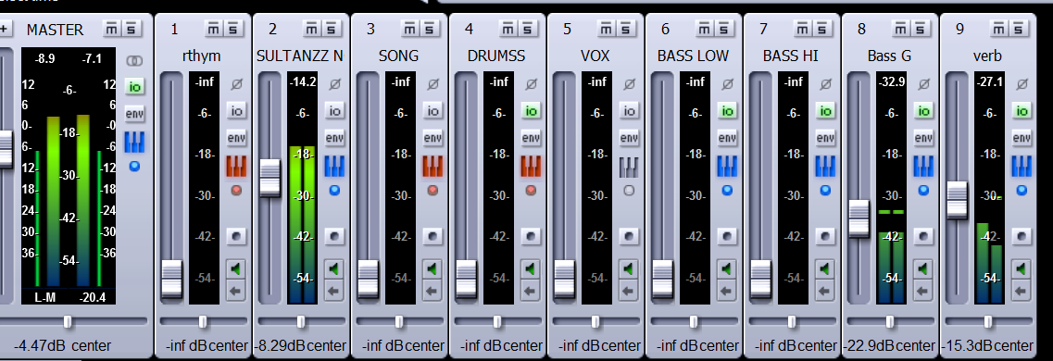The width and height of the screenshot is (1053, 361).
Task: Select the BASS LOW track name
Action: 693,56
